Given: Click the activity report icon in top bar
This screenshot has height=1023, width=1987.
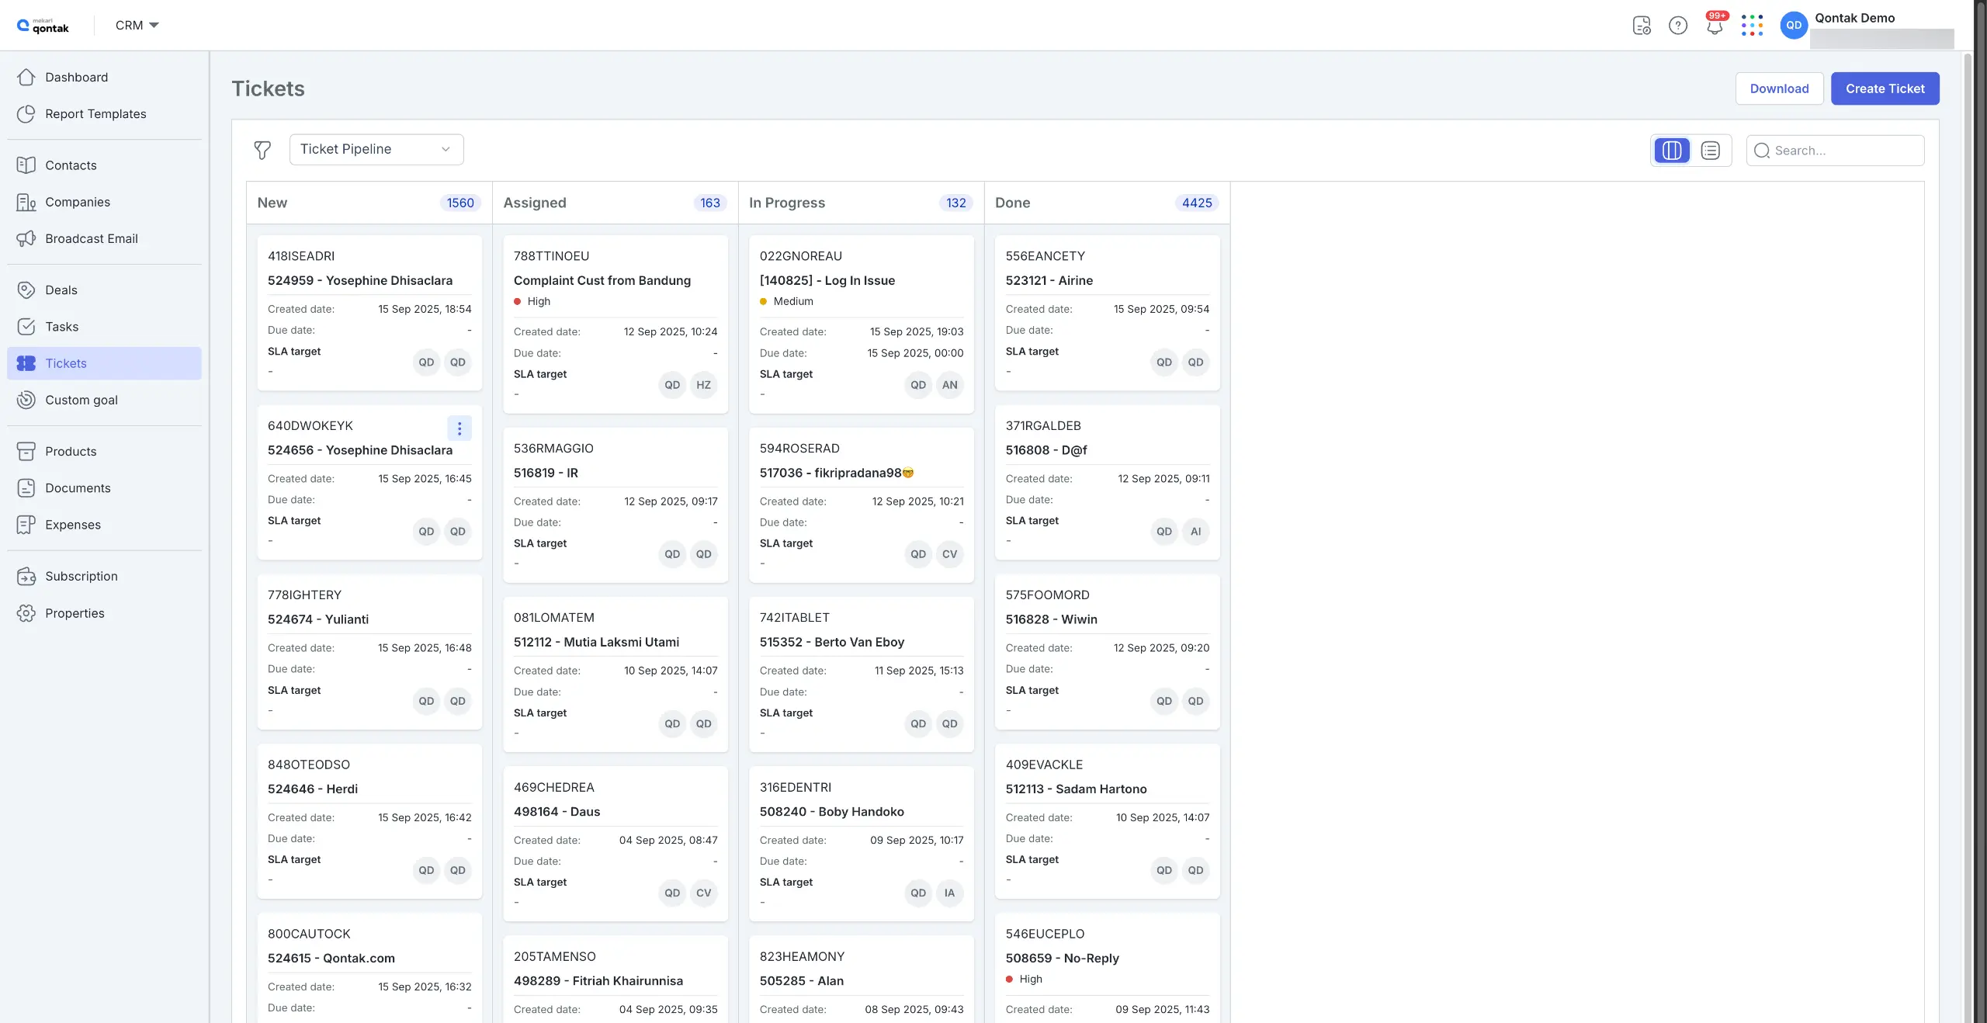Looking at the screenshot, I should click(x=1642, y=25).
